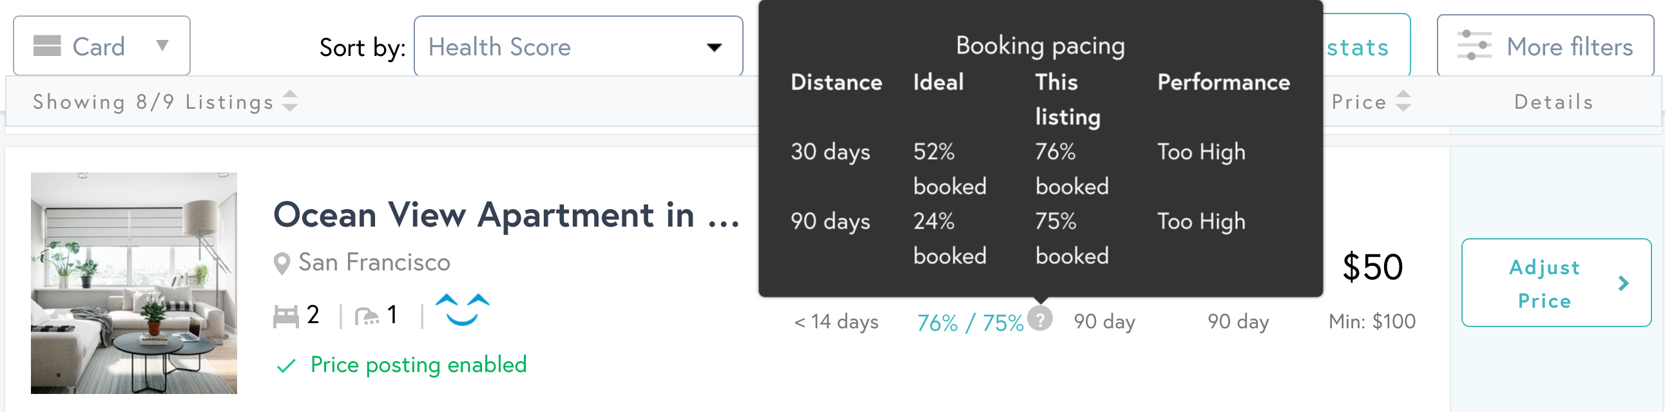Click the Price posting enabled checkmark
This screenshot has width=1665, height=412.
coord(285,366)
